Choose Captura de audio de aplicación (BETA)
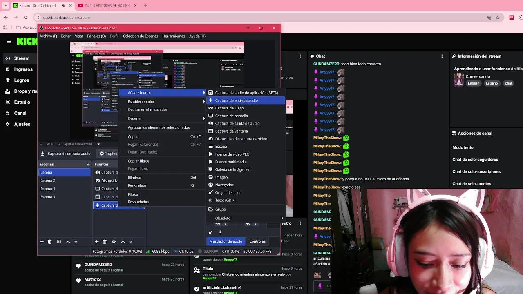The width and height of the screenshot is (523, 294). [246, 93]
